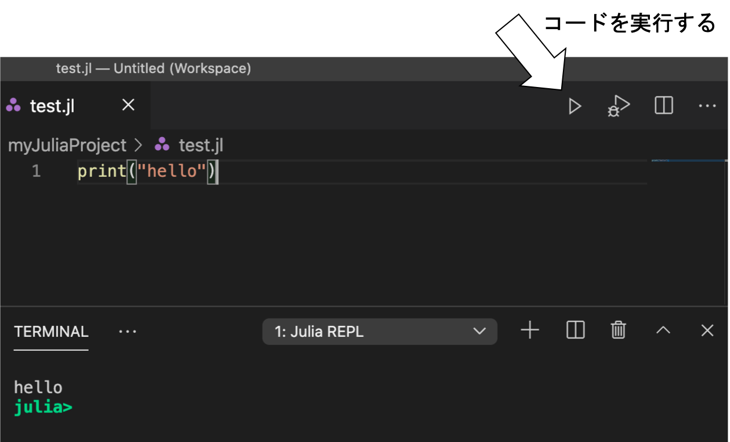Close the terminal panel
Screen dimensions: 730x442
coord(707,331)
